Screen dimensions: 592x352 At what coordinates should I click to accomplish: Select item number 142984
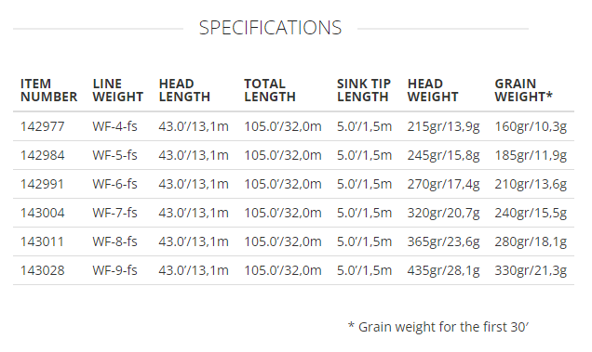pyautogui.click(x=42, y=155)
